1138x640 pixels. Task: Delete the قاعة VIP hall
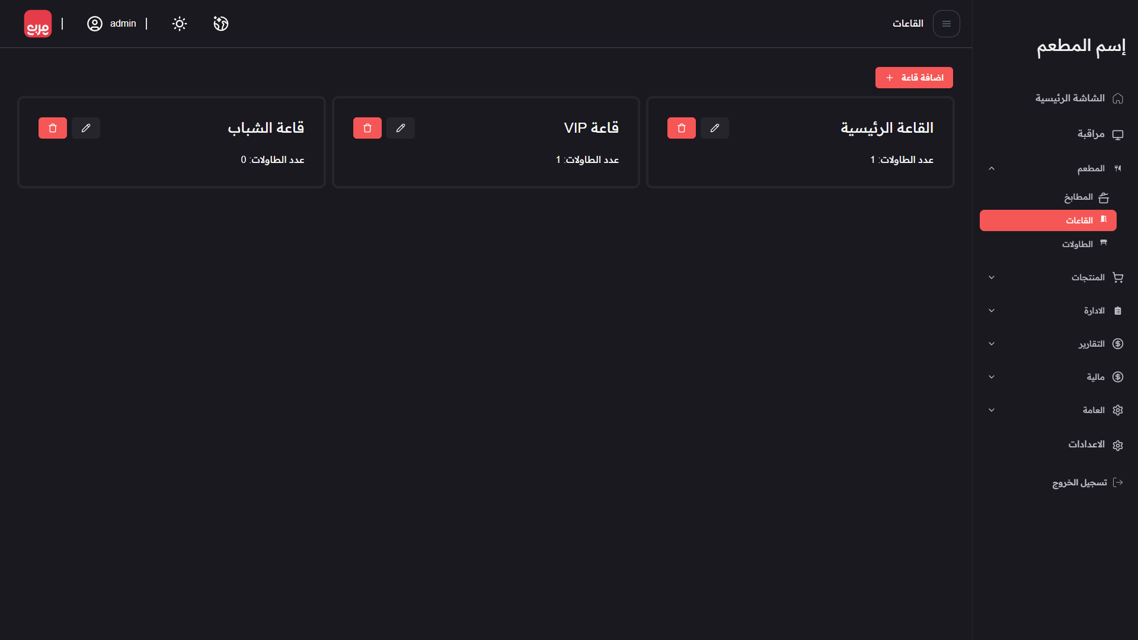tap(367, 128)
